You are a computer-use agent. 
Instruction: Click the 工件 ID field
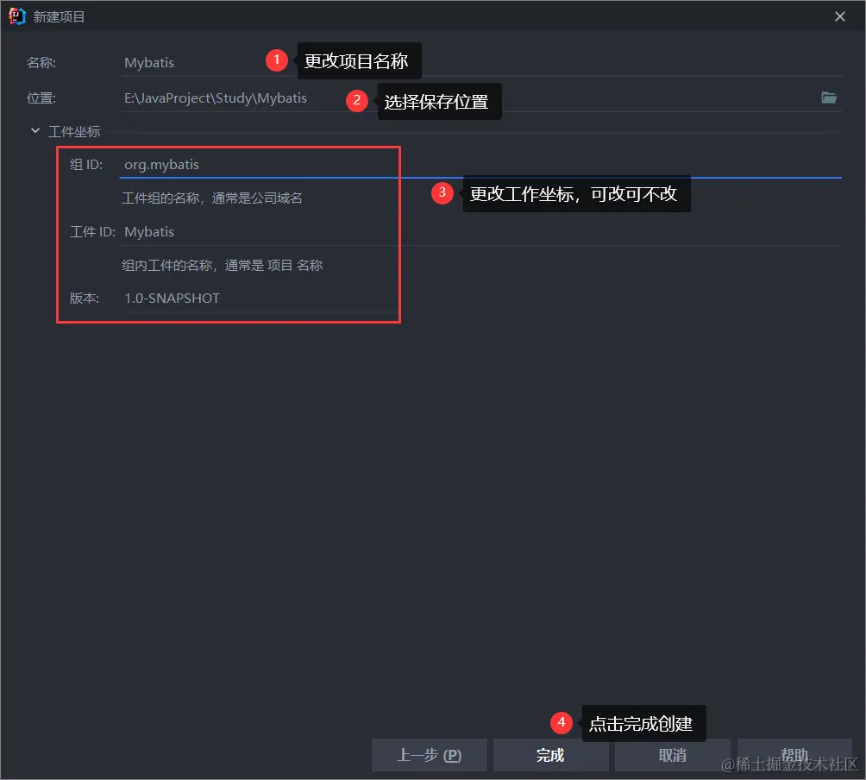[x=480, y=232]
